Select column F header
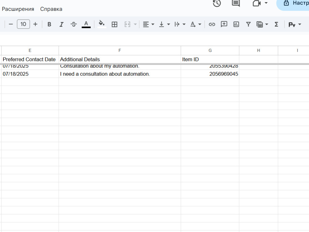Image resolution: width=309 pixels, height=232 pixels. point(120,50)
